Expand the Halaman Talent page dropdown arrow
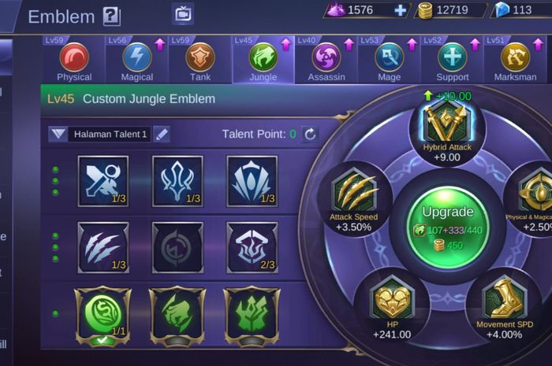This screenshot has height=366, width=552. tap(58, 134)
